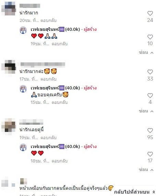Like the creator reply with 10 likes

tap(150, 37)
